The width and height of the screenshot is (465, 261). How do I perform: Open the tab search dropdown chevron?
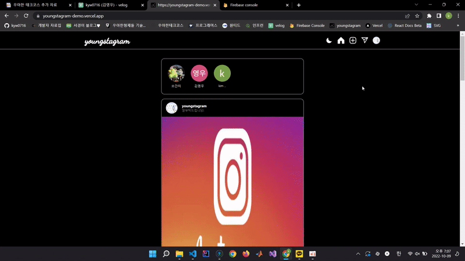coord(416,5)
